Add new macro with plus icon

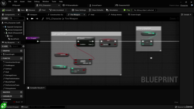21,92
